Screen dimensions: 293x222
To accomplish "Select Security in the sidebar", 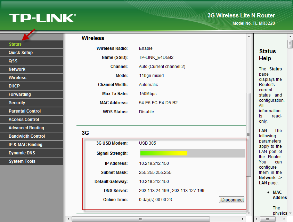I will coord(32,103).
